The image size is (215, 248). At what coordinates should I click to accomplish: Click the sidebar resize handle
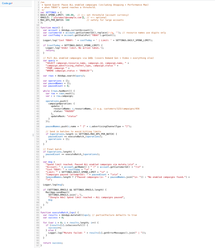pyautogui.click(x=33, y=135)
